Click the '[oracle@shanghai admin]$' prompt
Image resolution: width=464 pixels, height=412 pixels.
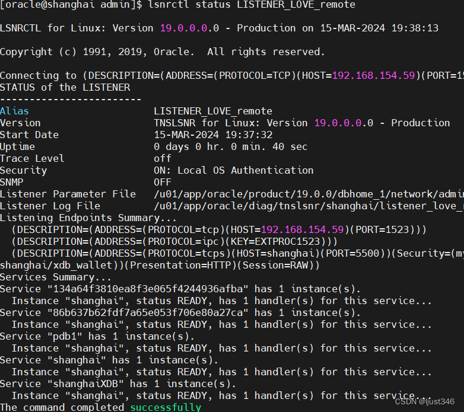pyautogui.click(x=71, y=5)
